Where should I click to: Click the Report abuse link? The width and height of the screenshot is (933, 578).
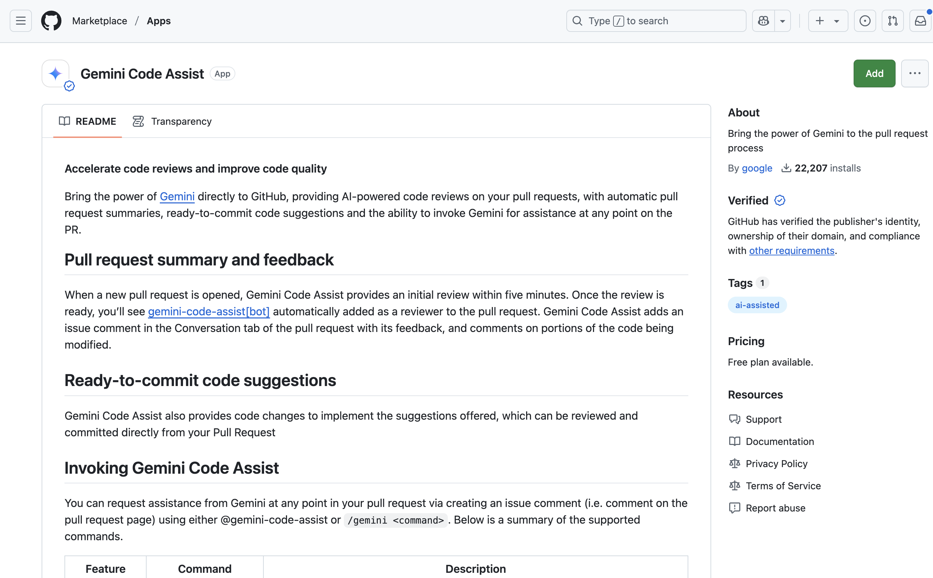coord(775,508)
